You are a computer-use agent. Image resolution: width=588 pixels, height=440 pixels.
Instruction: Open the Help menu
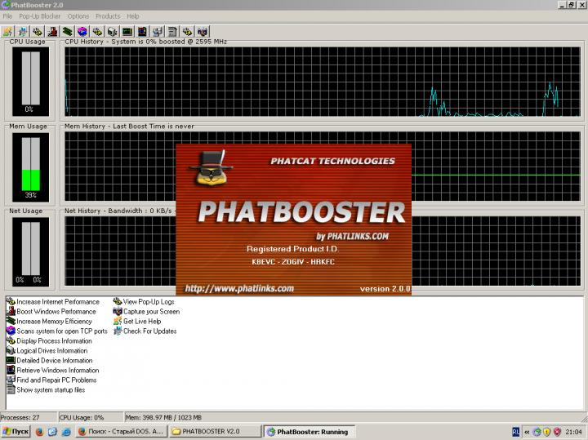[x=133, y=16]
